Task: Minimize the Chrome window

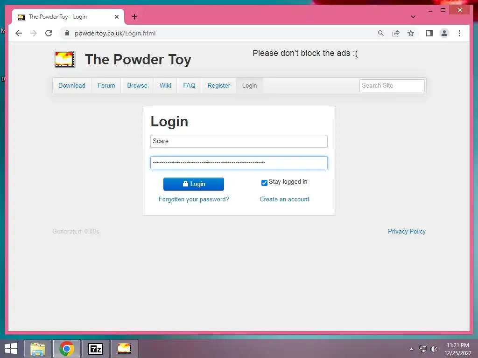Action: pyautogui.click(x=430, y=10)
